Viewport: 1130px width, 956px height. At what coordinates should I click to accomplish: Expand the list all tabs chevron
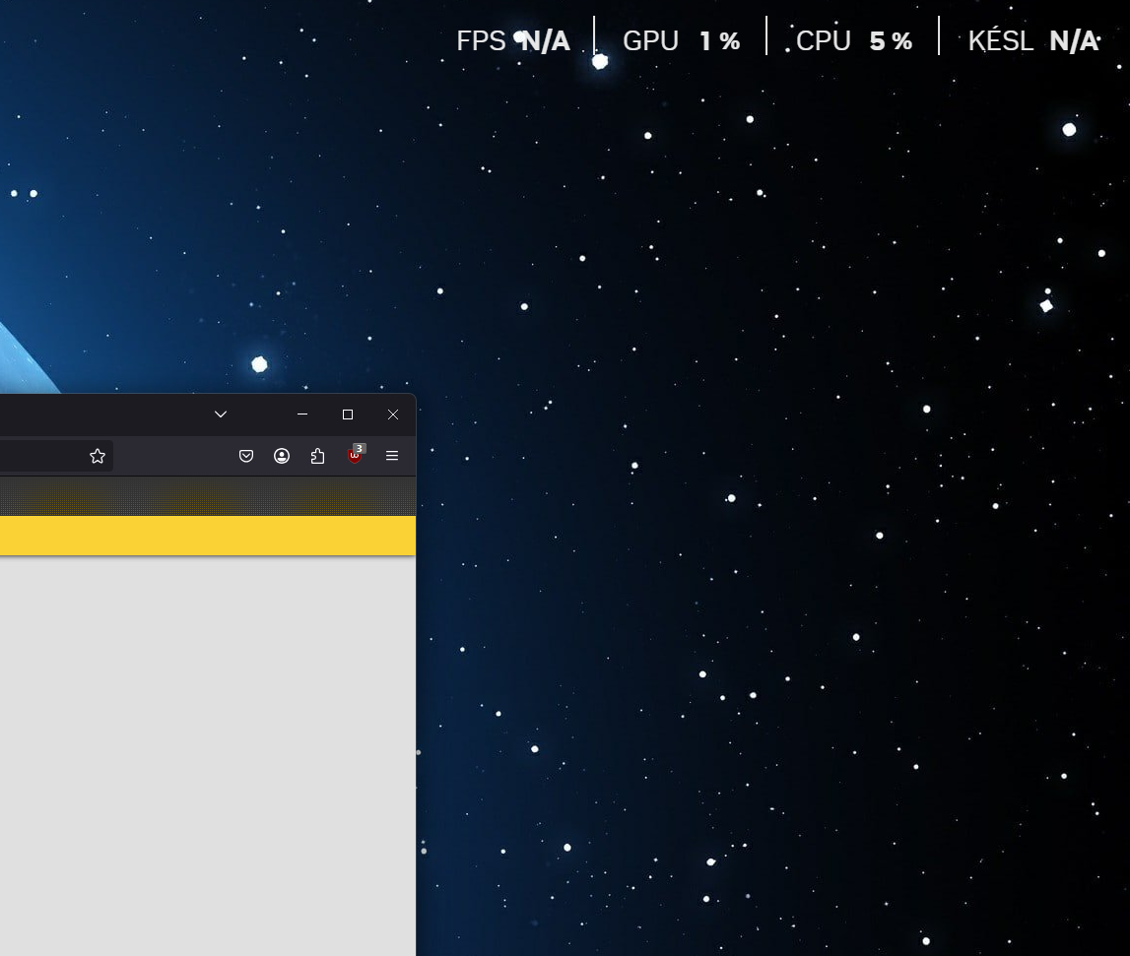(x=221, y=414)
